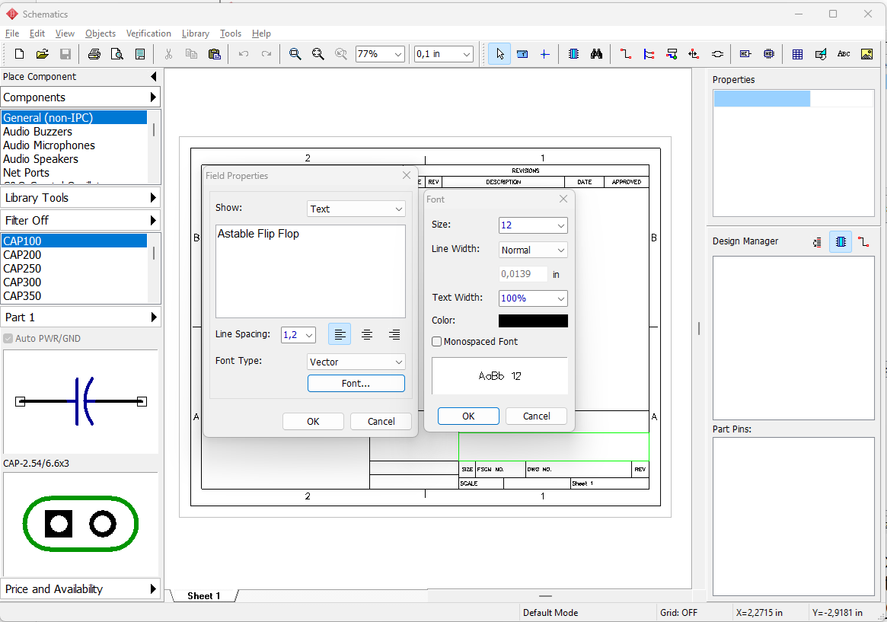Click the Place Component chip icon
887x622 pixels.
click(573, 54)
